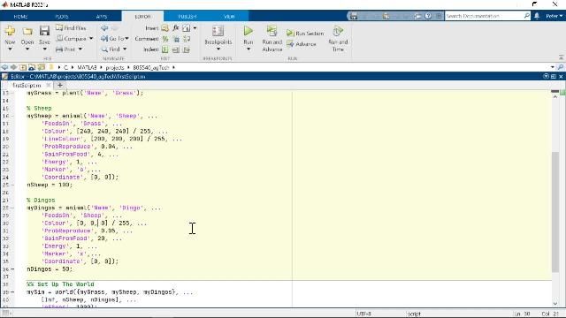Click the projects path segment
The image size is (566, 318).
click(115, 67)
